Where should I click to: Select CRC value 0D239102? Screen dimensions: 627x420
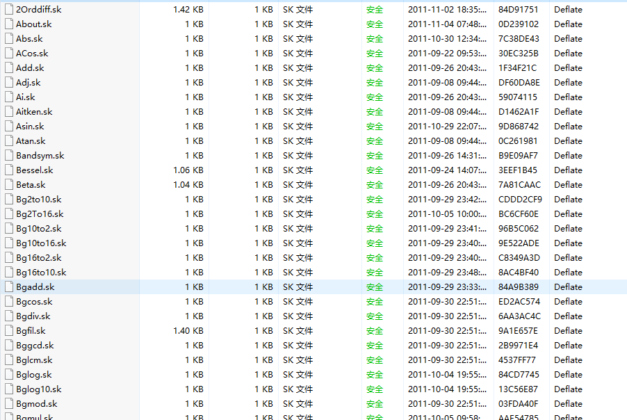tap(519, 24)
